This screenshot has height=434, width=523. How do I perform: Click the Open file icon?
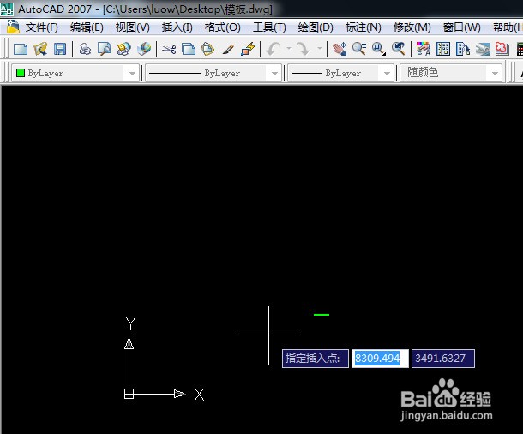coord(40,49)
